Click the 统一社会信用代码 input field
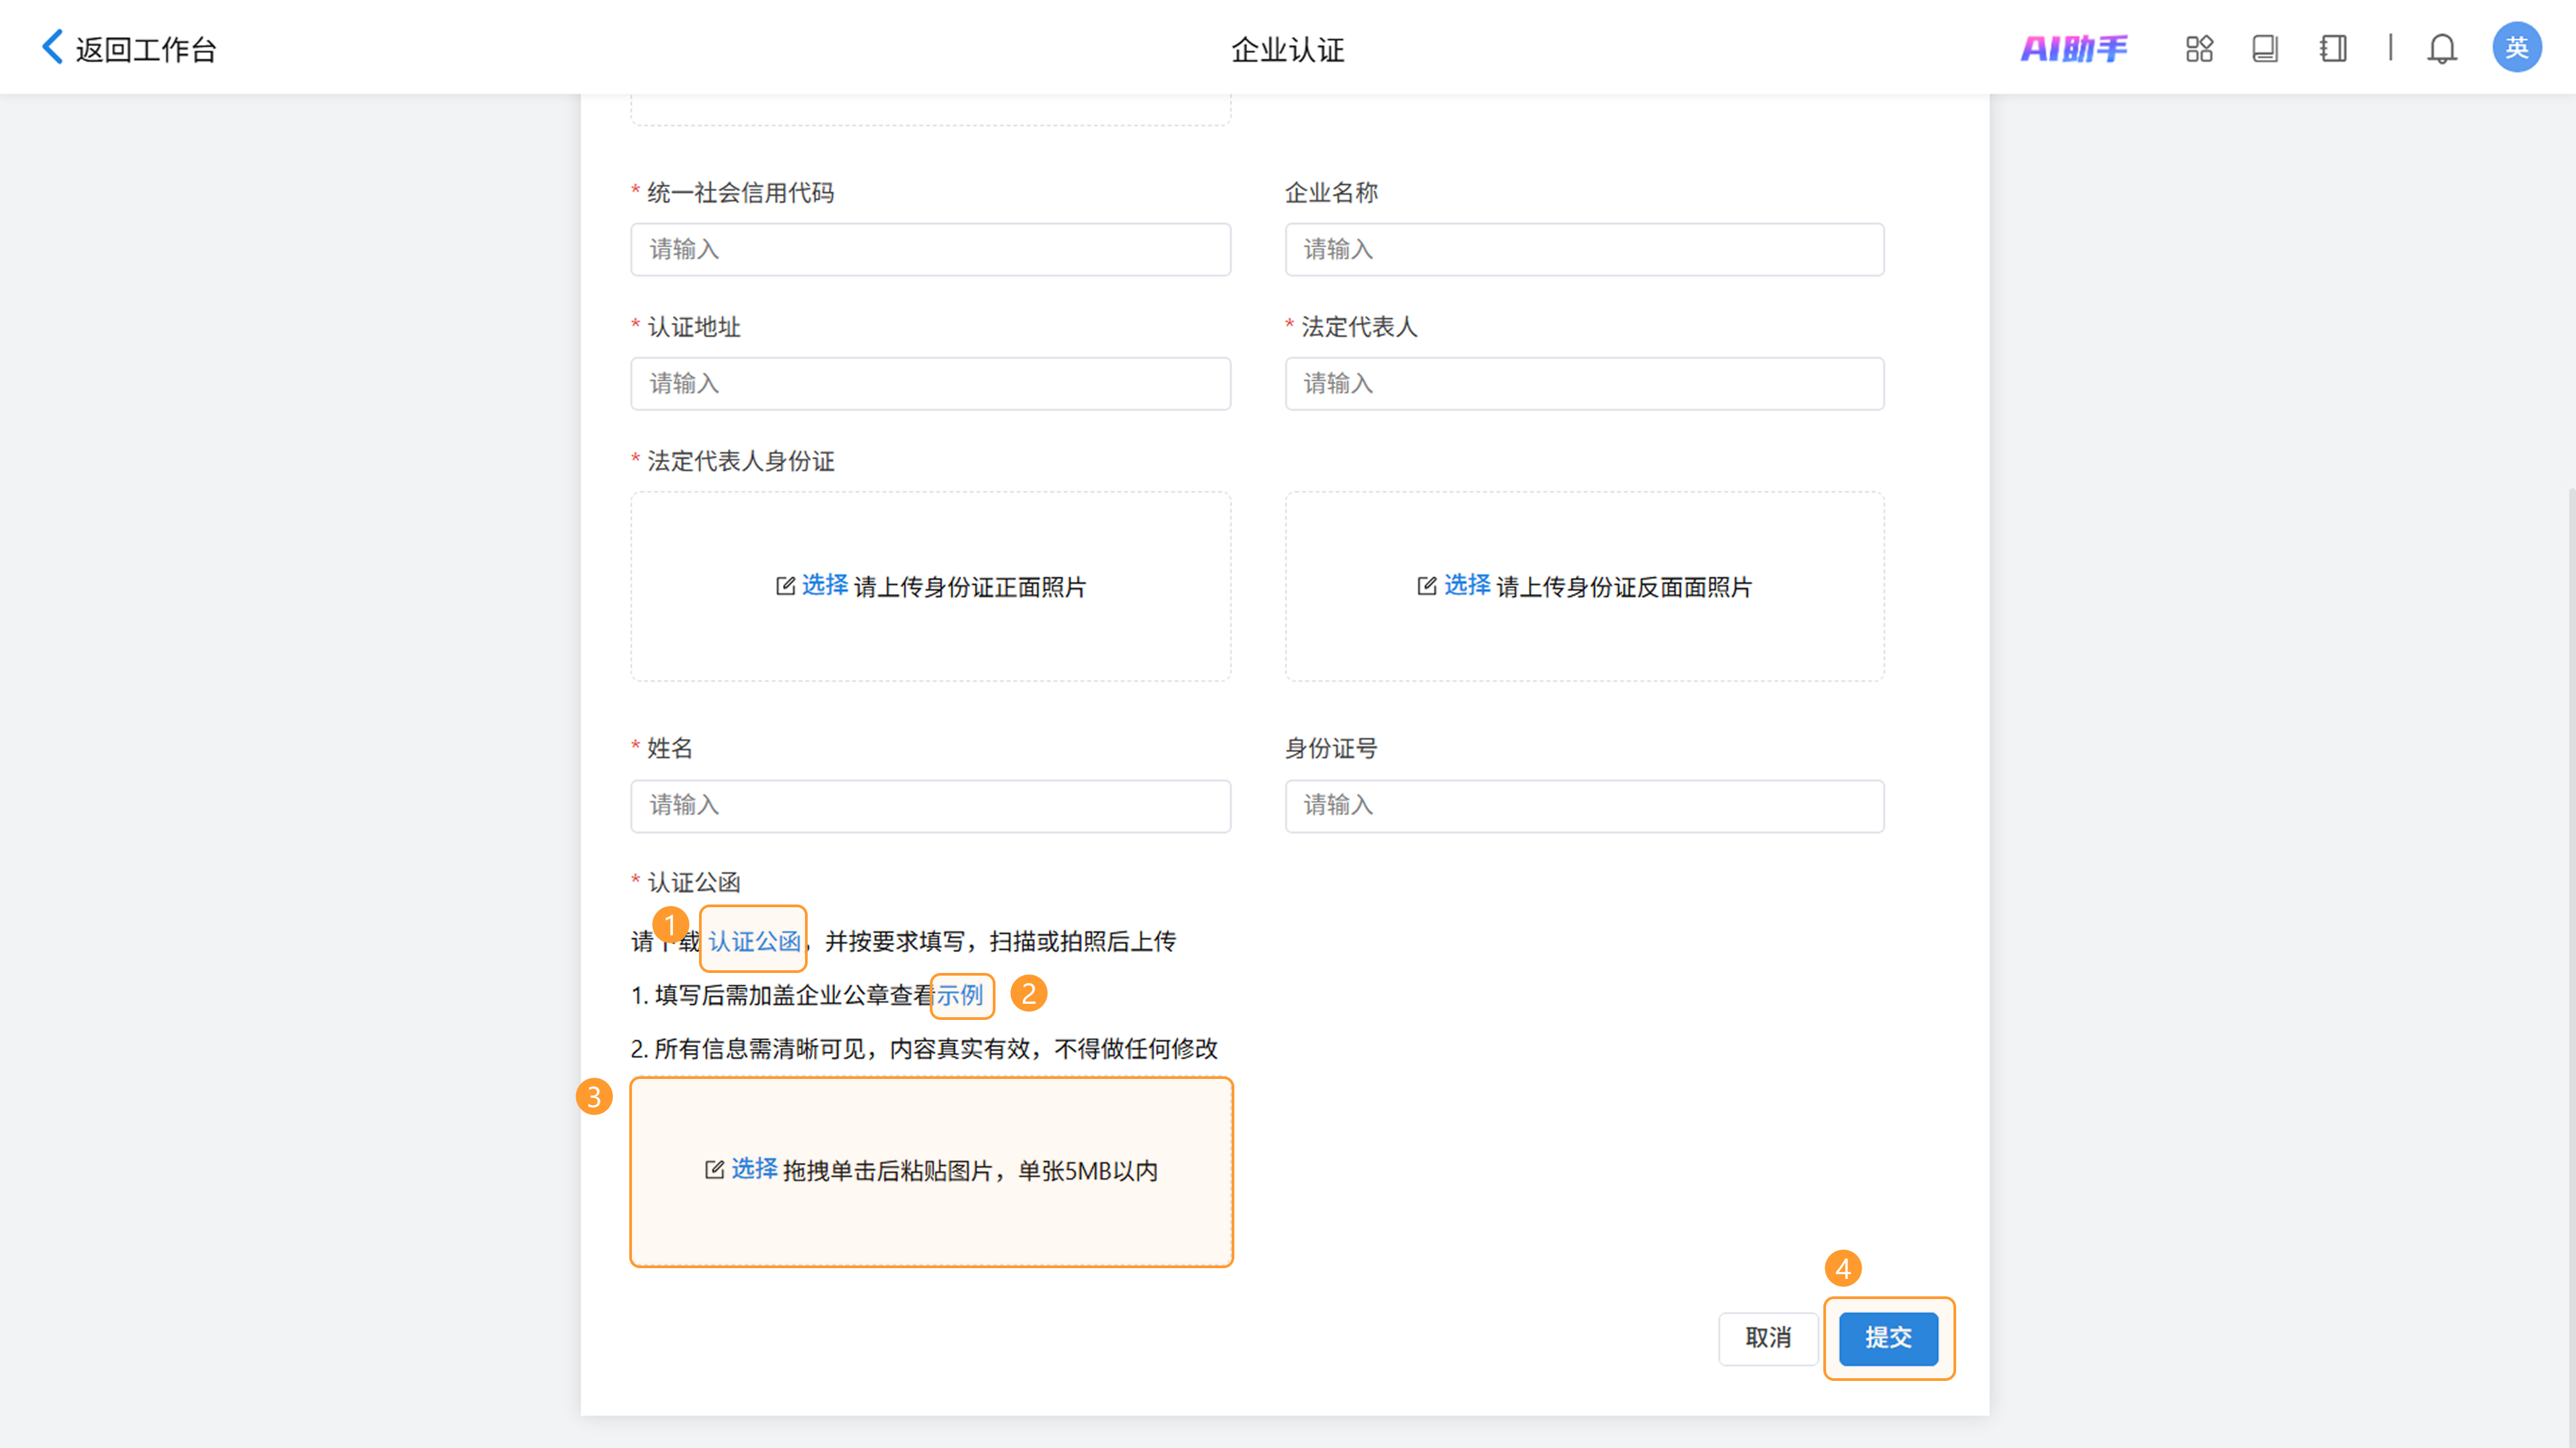Image resolution: width=2576 pixels, height=1448 pixels. 930,249
